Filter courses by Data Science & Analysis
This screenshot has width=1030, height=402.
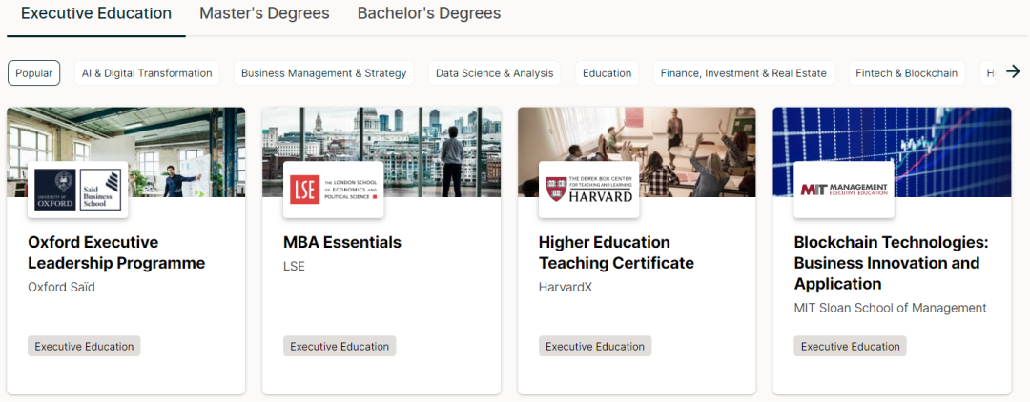(494, 73)
